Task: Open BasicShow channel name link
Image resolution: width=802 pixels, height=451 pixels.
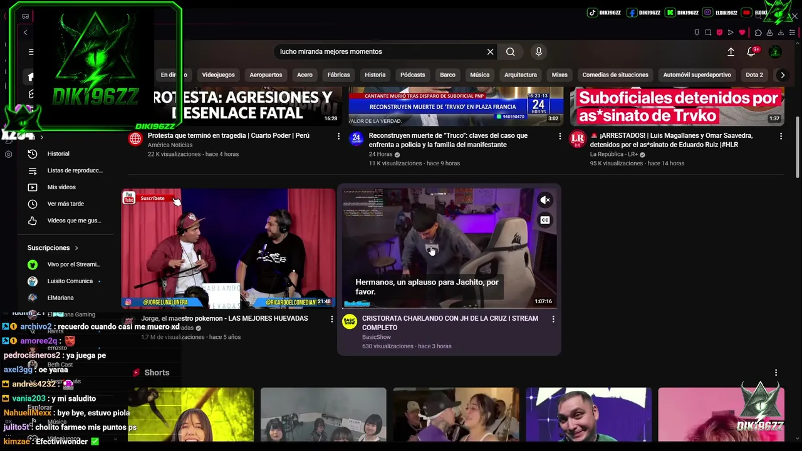Action: point(377,337)
